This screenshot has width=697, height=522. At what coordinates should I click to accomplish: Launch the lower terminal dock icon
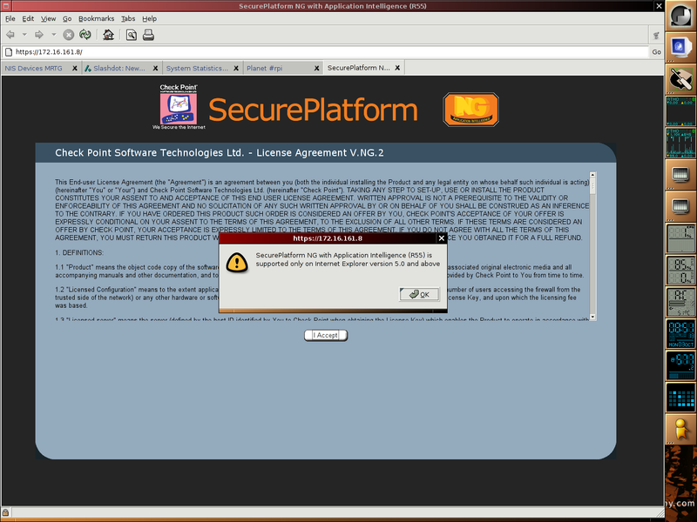click(680, 206)
